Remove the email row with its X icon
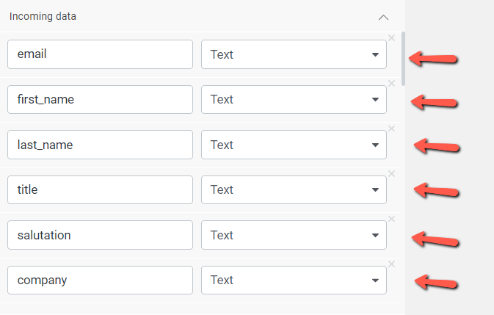The height and width of the screenshot is (315, 494). (x=392, y=38)
